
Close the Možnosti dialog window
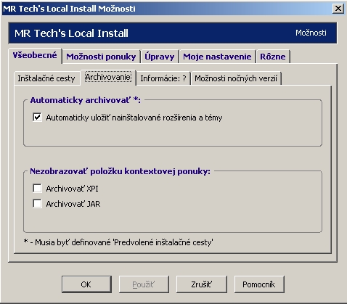338,9
